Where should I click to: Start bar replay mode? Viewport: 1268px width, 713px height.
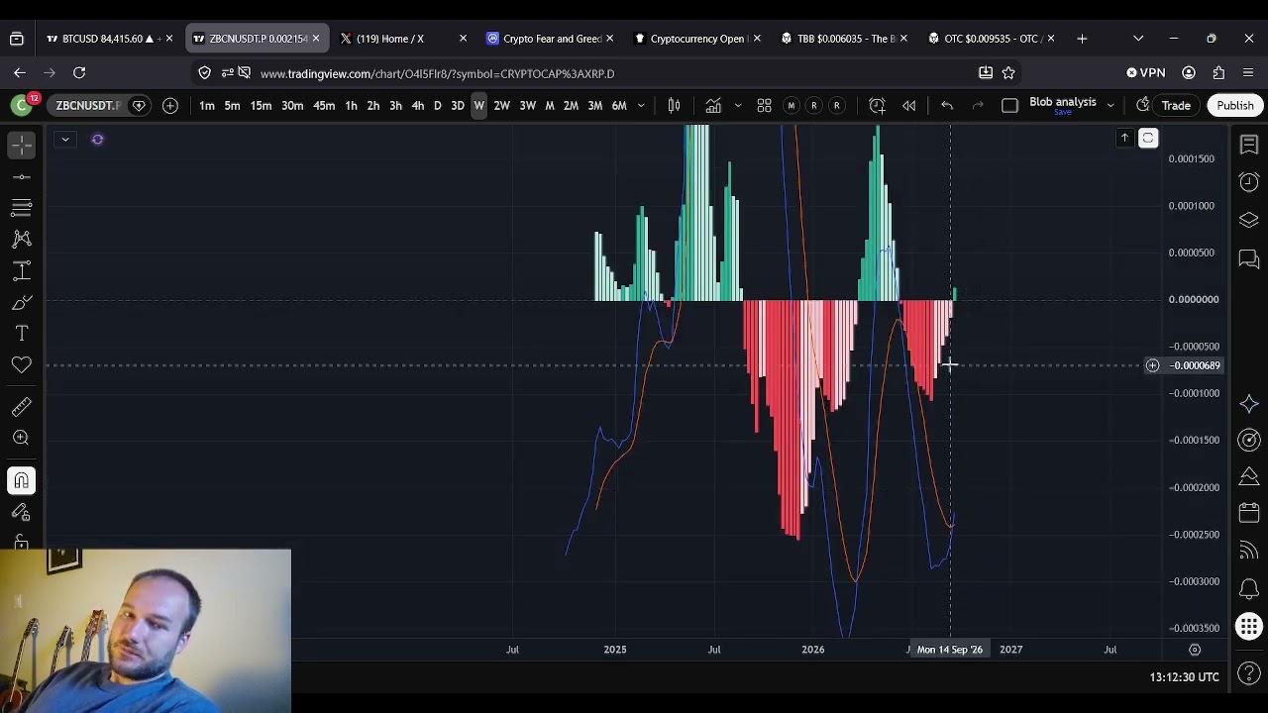(x=908, y=105)
